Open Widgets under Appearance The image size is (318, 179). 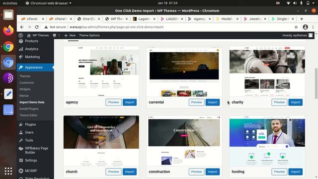25,89
